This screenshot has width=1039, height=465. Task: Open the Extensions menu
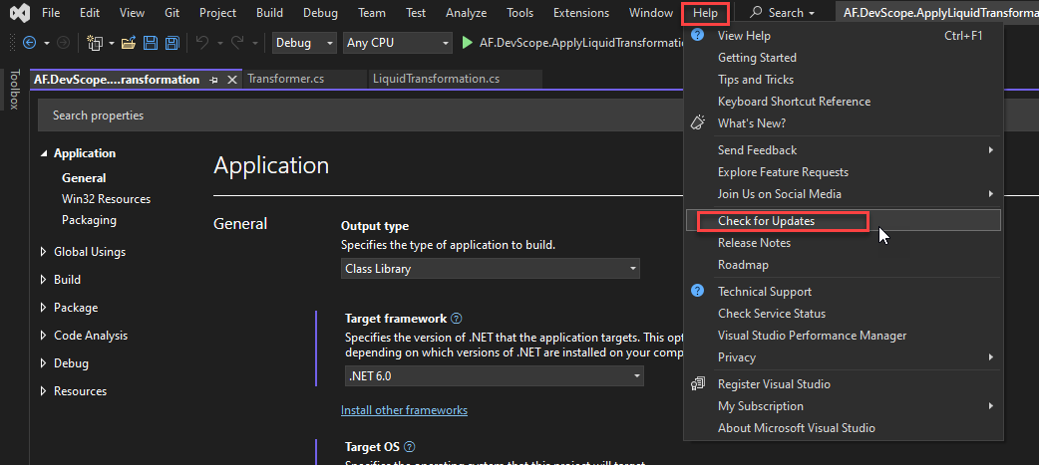(581, 13)
